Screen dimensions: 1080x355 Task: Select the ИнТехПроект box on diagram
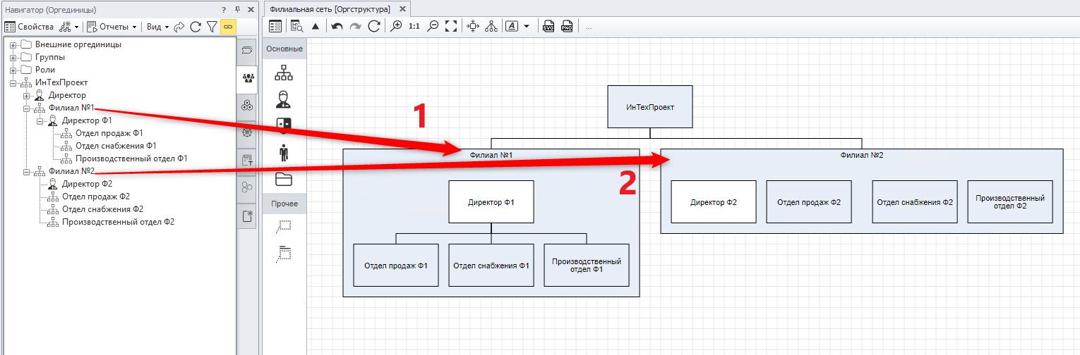pos(649,107)
